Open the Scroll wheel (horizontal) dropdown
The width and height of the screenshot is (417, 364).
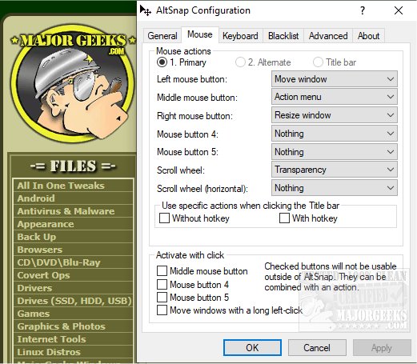click(x=335, y=188)
